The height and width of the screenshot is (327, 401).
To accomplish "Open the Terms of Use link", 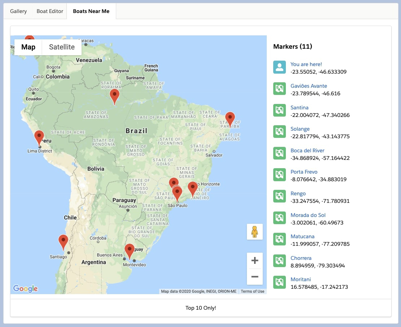I will 252,291.
